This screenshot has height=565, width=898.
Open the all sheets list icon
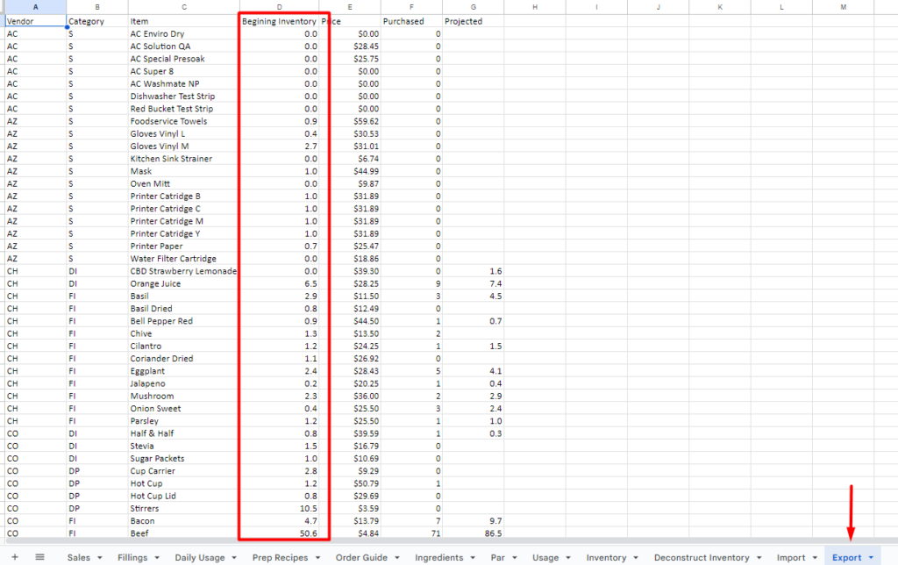click(x=39, y=557)
